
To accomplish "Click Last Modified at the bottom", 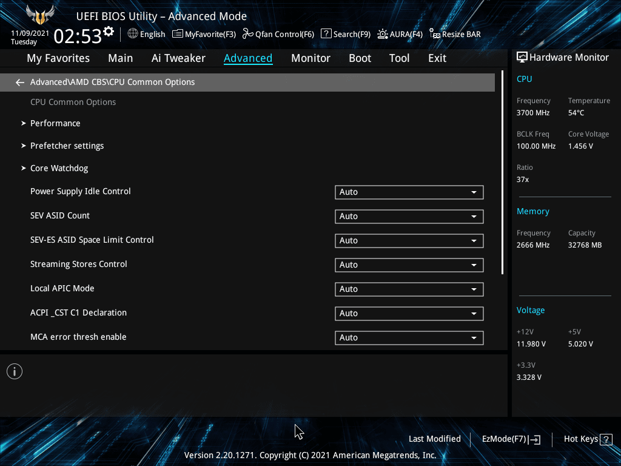I will coord(434,439).
